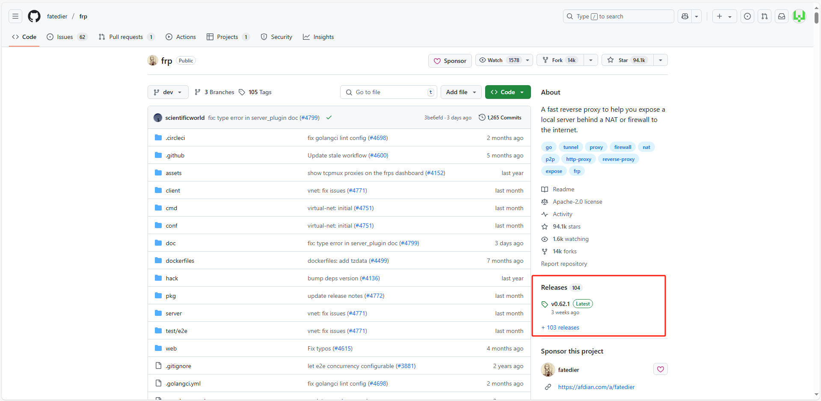Screen dimensions: 821x401
Task: Click the fatedier sponsor heart icon
Action: tap(661, 369)
